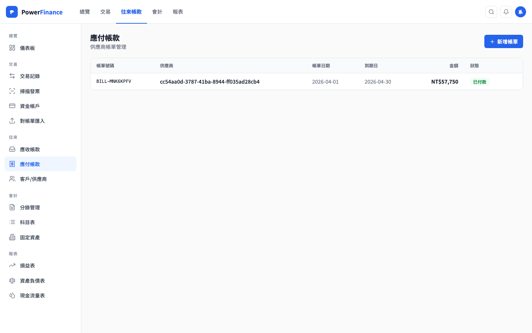Viewport: 532px width, 333px height.
Task: Open 客戶/供應商 management
Action: pyautogui.click(x=33, y=179)
